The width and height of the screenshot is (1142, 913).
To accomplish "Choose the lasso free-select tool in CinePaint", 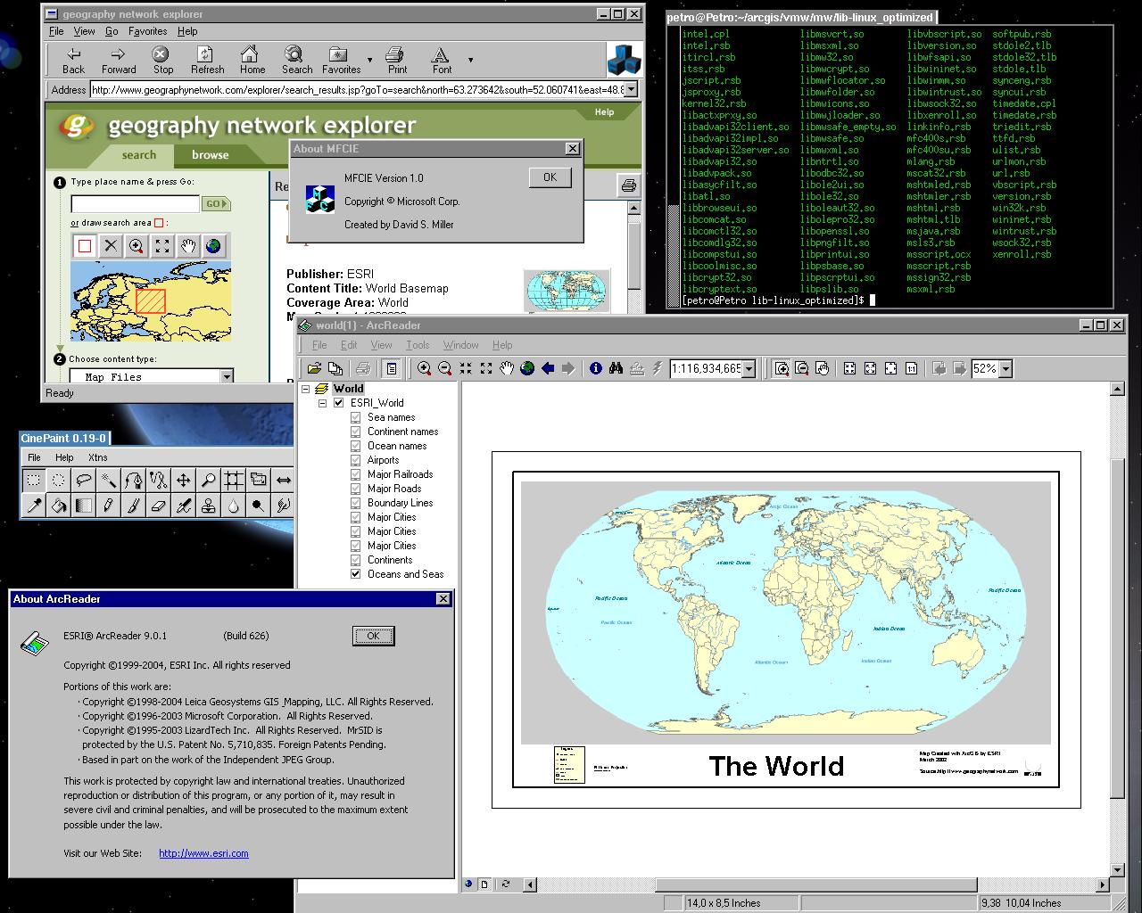I will [83, 480].
